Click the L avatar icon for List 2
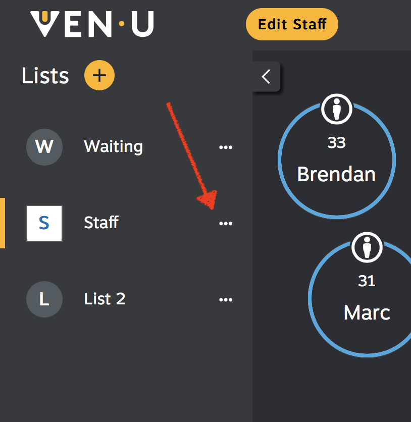411x422 pixels. (44, 299)
